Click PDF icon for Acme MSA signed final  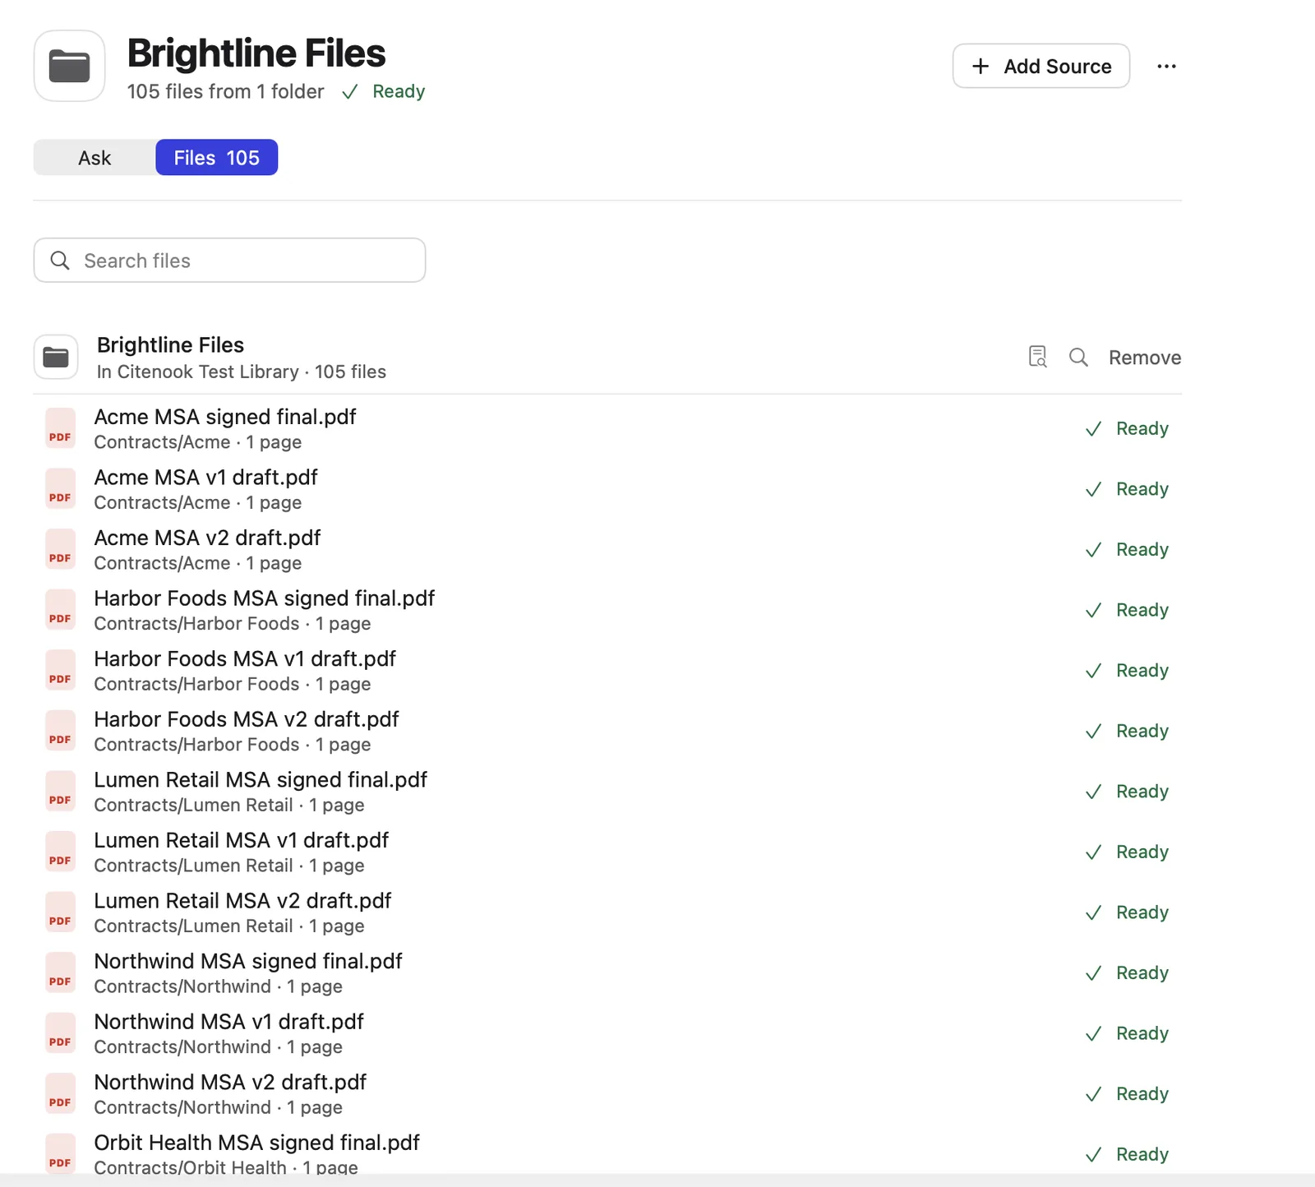click(x=60, y=428)
